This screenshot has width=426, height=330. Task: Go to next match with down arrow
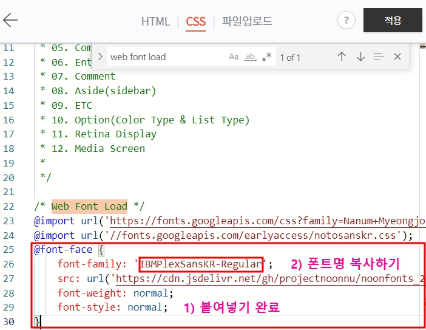pyautogui.click(x=360, y=57)
